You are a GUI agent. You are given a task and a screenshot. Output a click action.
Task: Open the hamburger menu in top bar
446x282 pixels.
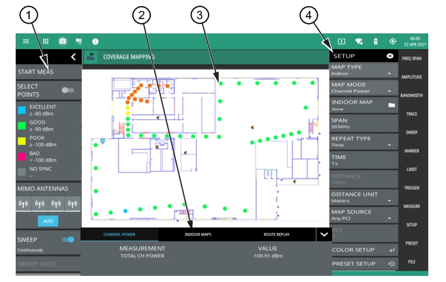click(26, 41)
